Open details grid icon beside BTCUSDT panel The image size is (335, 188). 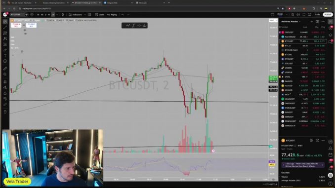[312, 141]
